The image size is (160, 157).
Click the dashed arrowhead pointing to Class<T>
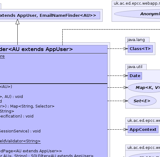coord(126,48)
